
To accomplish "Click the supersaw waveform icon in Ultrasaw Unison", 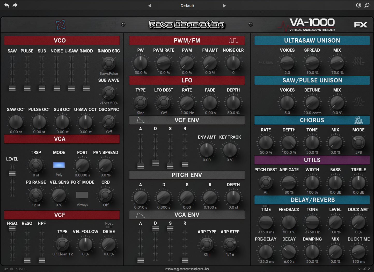I will coord(359,60).
